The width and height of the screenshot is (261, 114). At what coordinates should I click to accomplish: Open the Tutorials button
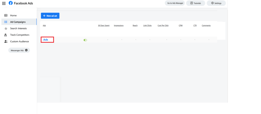pos(195,3)
